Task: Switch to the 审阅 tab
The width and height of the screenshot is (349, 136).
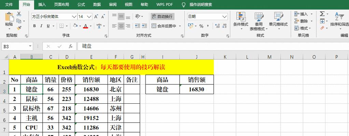Action: (x=113, y=4)
